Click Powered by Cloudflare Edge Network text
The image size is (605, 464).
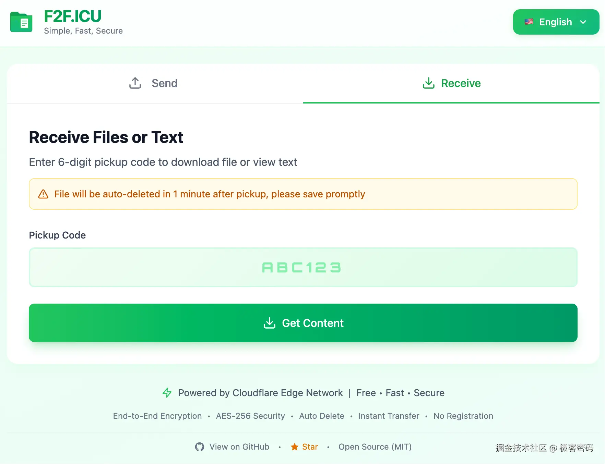(261, 393)
